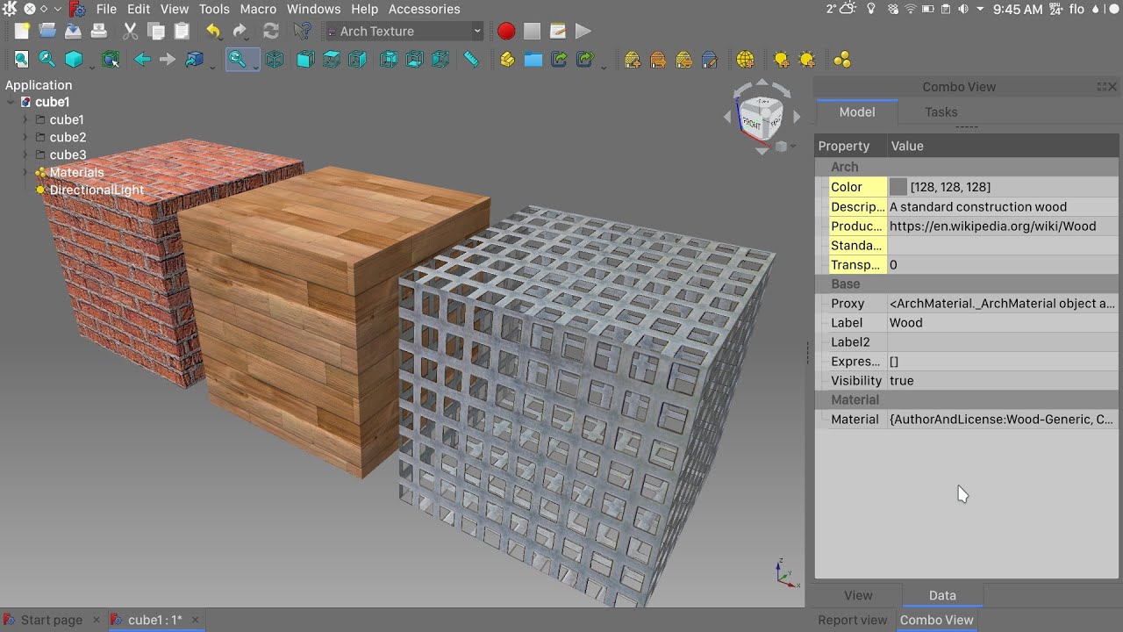The height and width of the screenshot is (632, 1123).
Task: Create a Part with the yellow blocks icon
Action: [x=507, y=60]
